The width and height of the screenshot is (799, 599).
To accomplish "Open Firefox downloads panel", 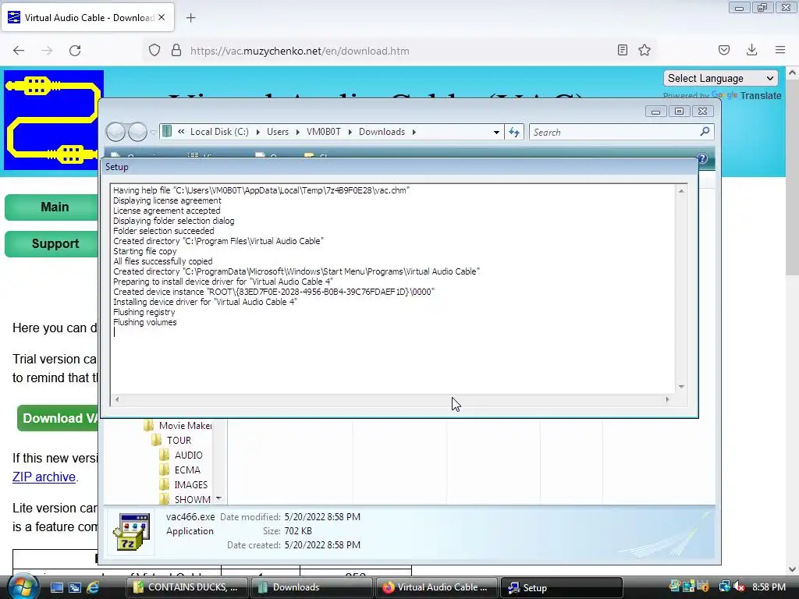I will click(x=751, y=50).
